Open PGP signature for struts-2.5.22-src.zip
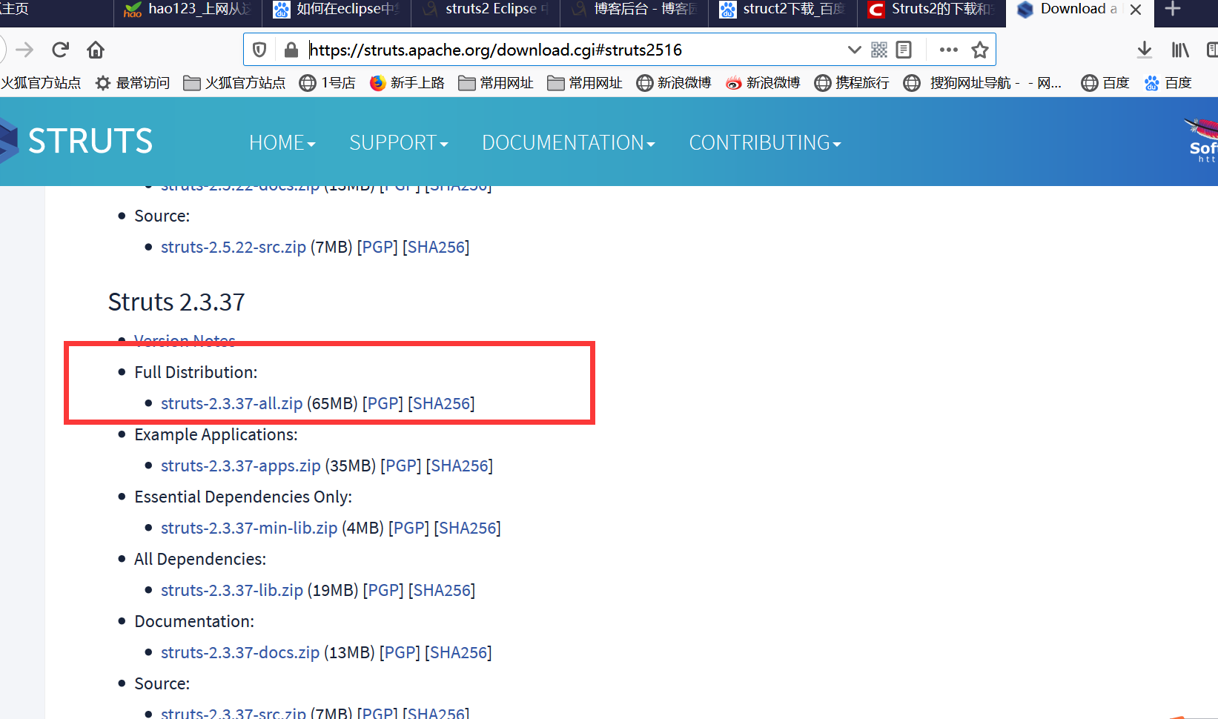The height and width of the screenshot is (719, 1218). [377, 247]
